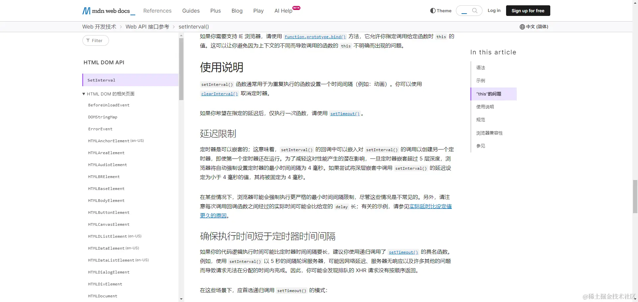The width and height of the screenshot is (638, 302).
Task: Click the 延迟限制 heading
Action: click(x=218, y=134)
